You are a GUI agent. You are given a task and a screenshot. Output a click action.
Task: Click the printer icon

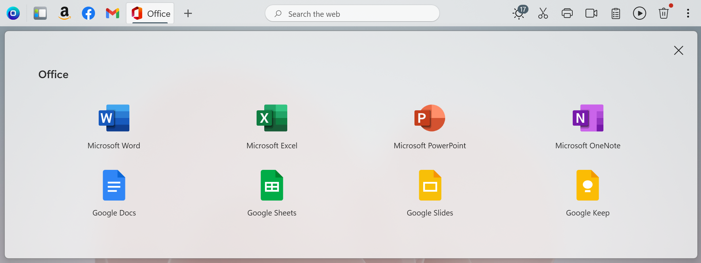[x=567, y=14]
